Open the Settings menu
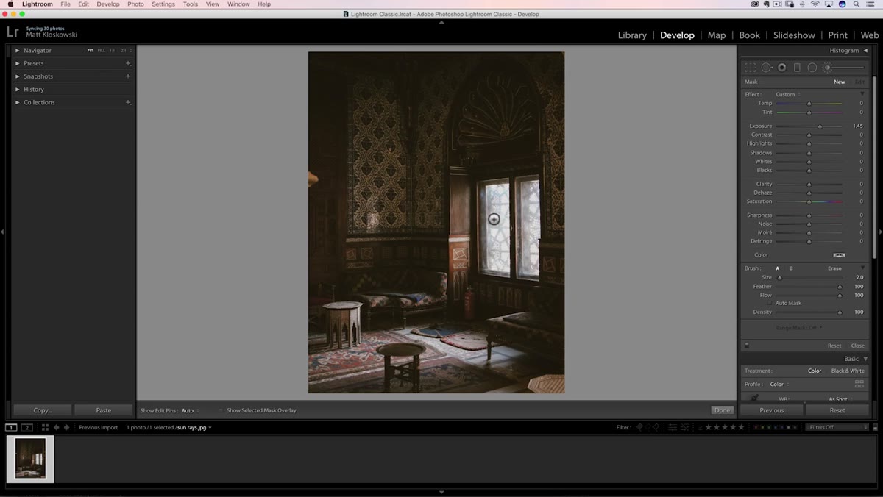Image resolution: width=883 pixels, height=497 pixels. tap(163, 4)
